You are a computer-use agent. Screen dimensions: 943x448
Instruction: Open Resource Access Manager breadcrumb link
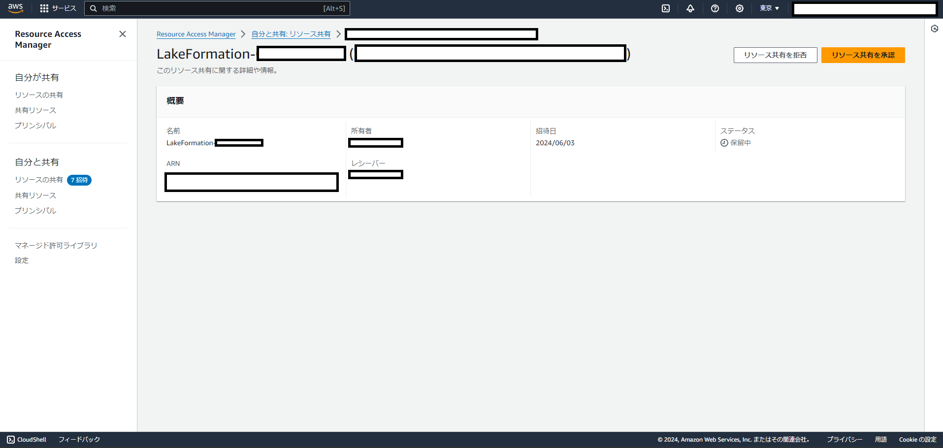tap(196, 34)
